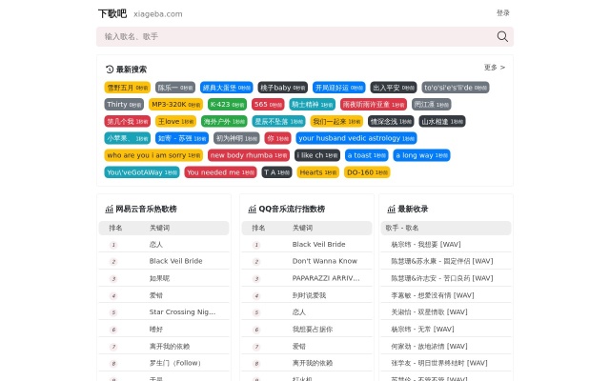This screenshot has height=381, width=610.
Task: Click the magnifier search icon
Action: pos(502,36)
